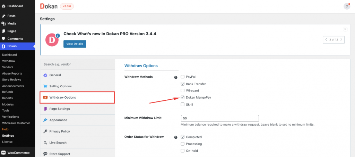Open Verifications submenu link
The height and width of the screenshot is (157, 355).
pos(10,117)
